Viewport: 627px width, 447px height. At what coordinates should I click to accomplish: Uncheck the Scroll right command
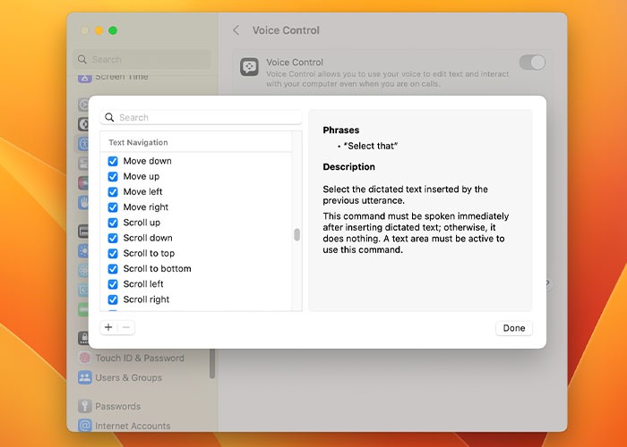pyautogui.click(x=113, y=299)
